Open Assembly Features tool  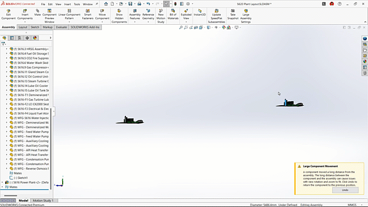135,14
